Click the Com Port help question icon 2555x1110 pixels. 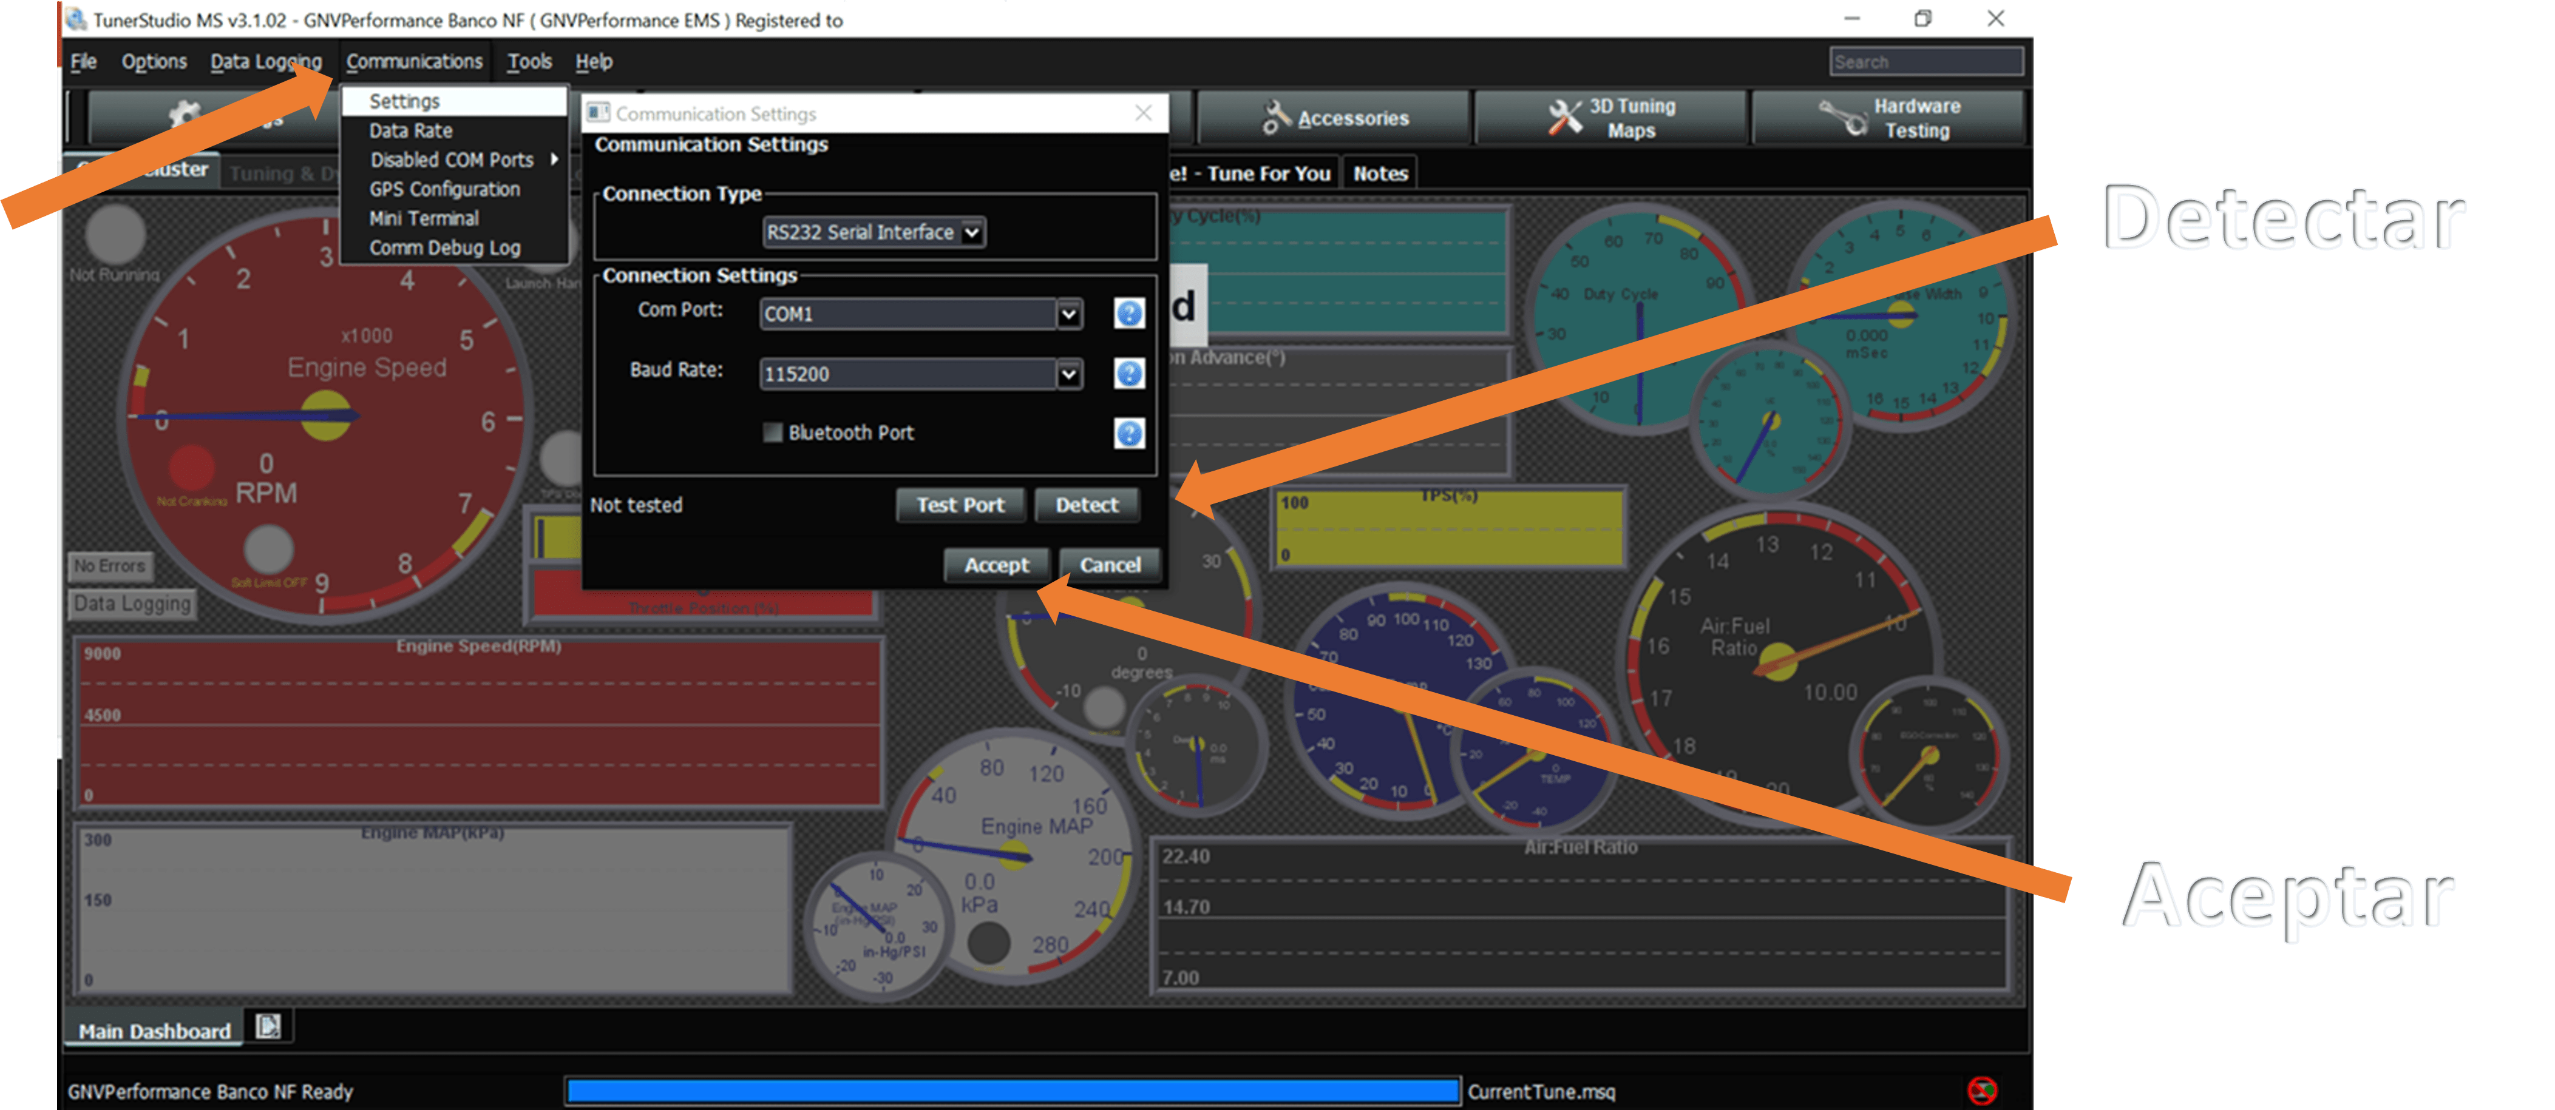pos(1128,313)
